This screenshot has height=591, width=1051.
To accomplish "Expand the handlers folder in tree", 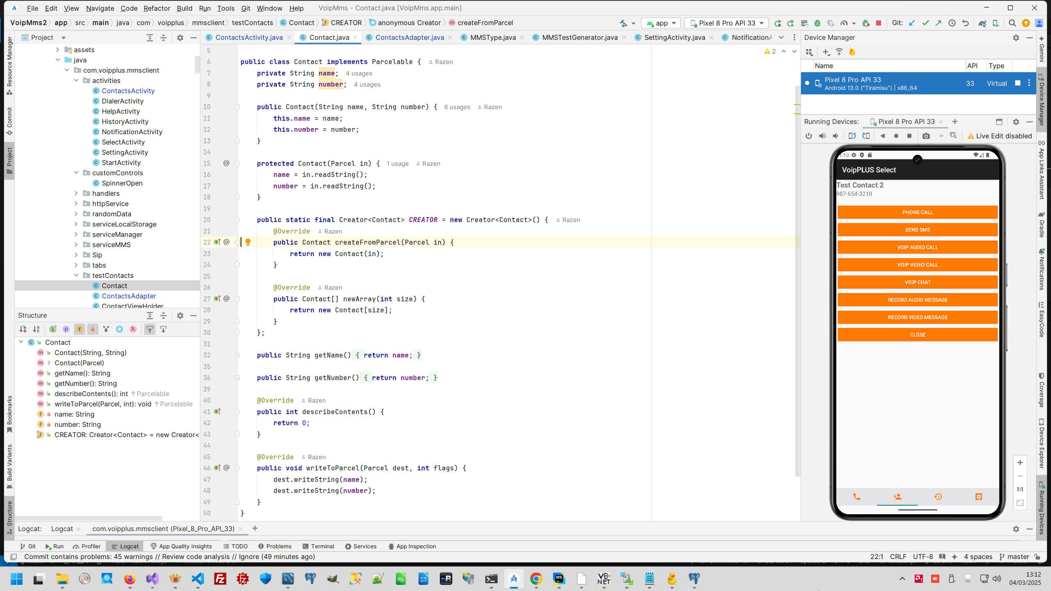I will click(x=76, y=193).
